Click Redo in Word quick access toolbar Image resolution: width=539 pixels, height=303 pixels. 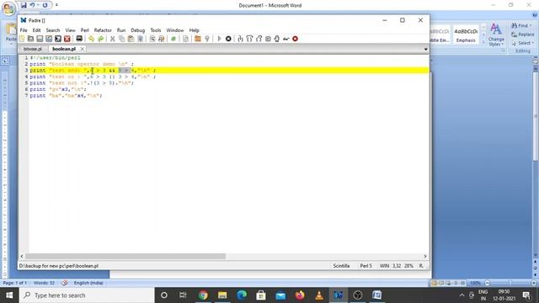(x=45, y=5)
